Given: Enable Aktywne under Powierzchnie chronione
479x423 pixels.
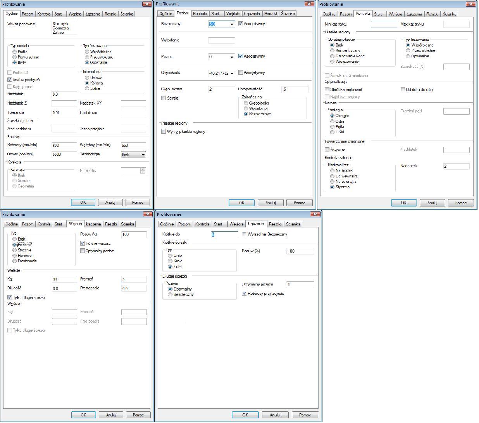Looking at the screenshot, I should [327, 150].
